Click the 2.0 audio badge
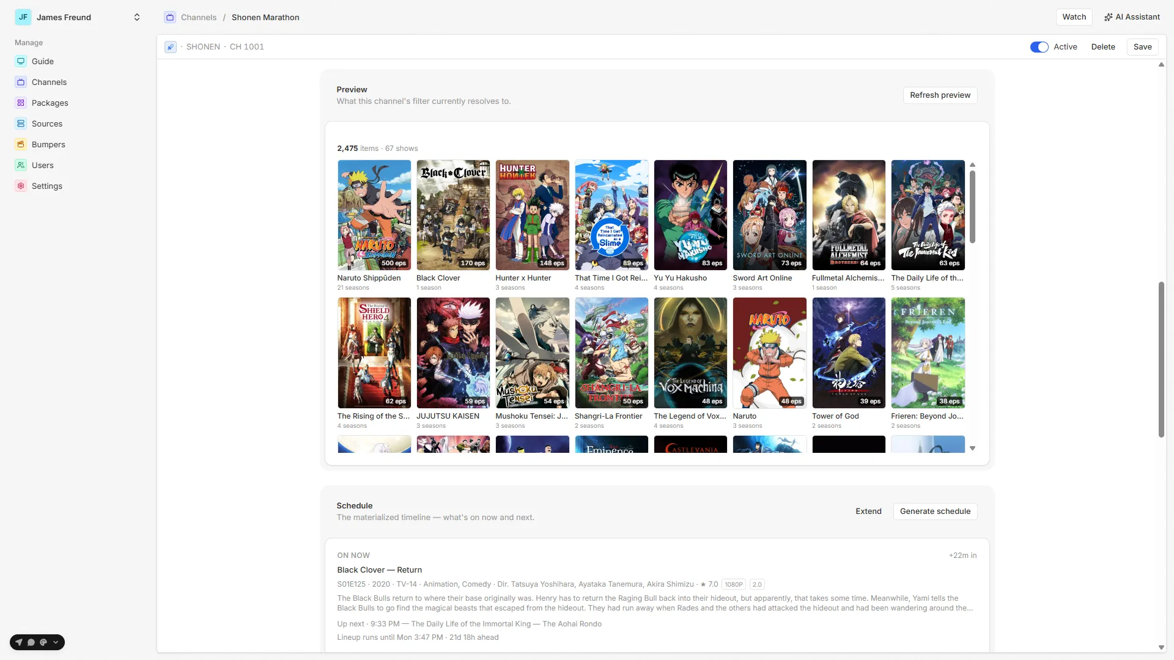 coord(757,585)
